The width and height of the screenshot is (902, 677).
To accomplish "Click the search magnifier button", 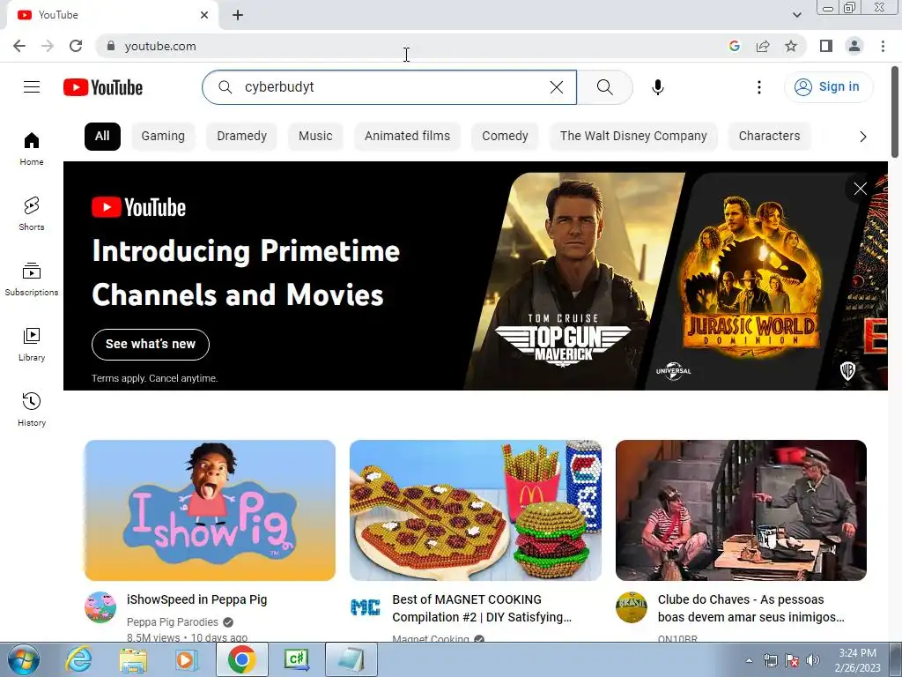I will pyautogui.click(x=604, y=87).
